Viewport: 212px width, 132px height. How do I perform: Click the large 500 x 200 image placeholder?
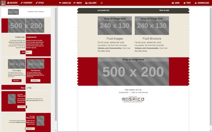pyautogui.click(x=133, y=72)
